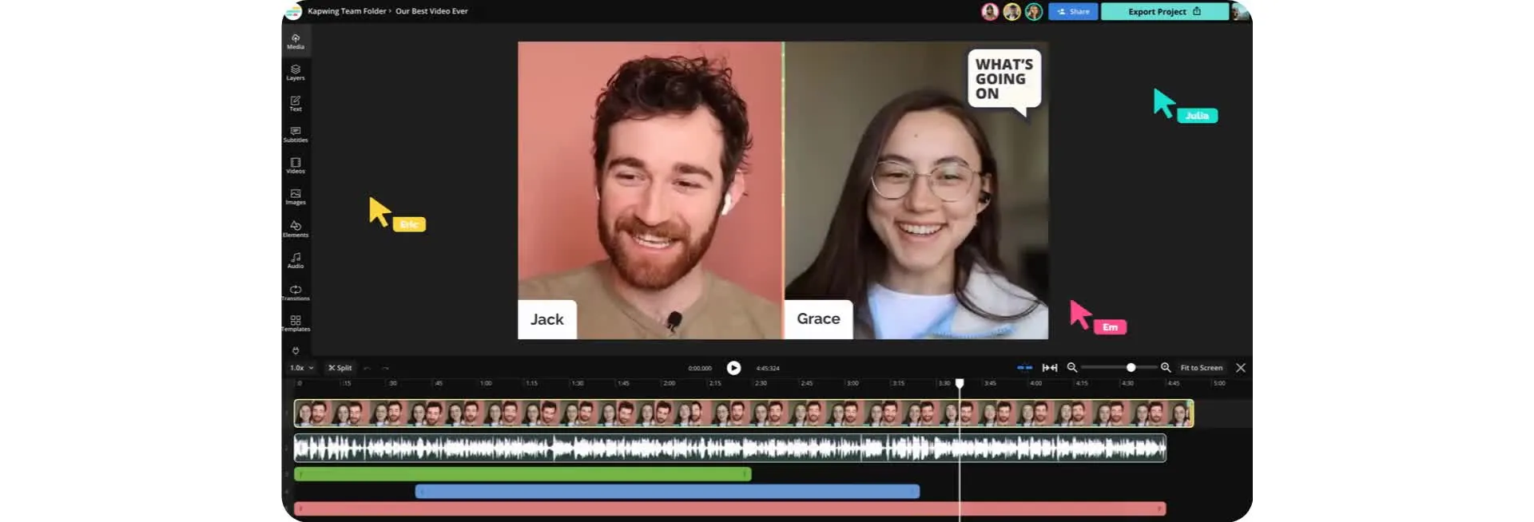Open the Kapwing Team Folder breadcrumb
The image size is (1534, 522).
pyautogui.click(x=347, y=11)
